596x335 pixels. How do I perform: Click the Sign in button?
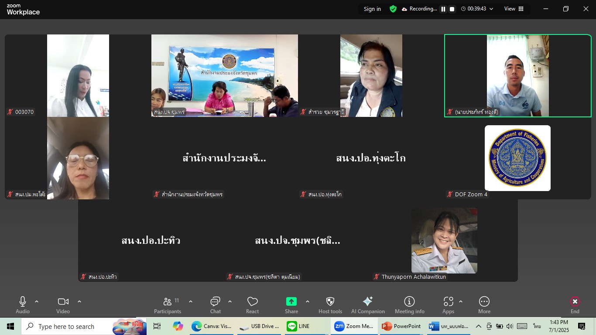(372, 9)
